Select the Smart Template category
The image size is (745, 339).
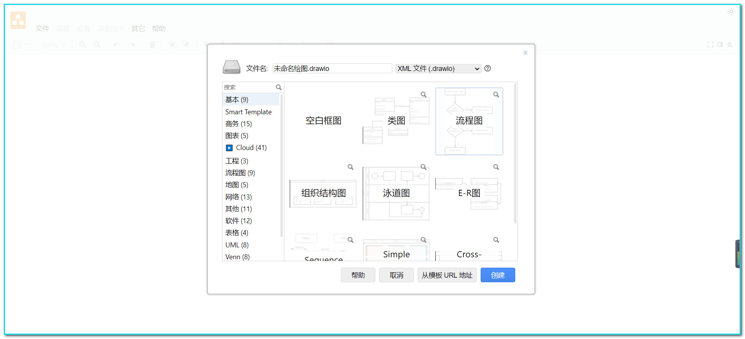251,112
